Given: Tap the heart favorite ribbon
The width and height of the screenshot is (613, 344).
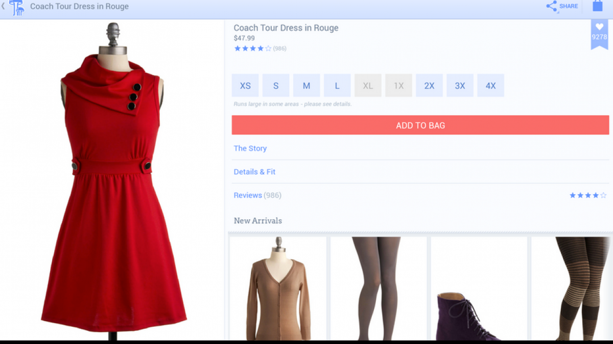Looking at the screenshot, I should pos(599,33).
